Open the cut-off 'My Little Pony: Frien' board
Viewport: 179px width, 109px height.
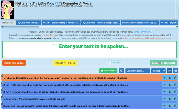point(169,23)
